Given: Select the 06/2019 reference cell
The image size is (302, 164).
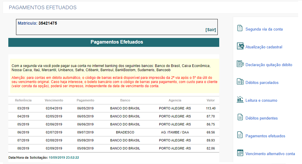Looking at the screenshot, I should coord(23,133).
